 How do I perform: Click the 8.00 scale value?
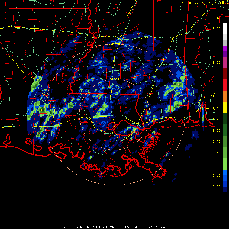click(x=217, y=28)
